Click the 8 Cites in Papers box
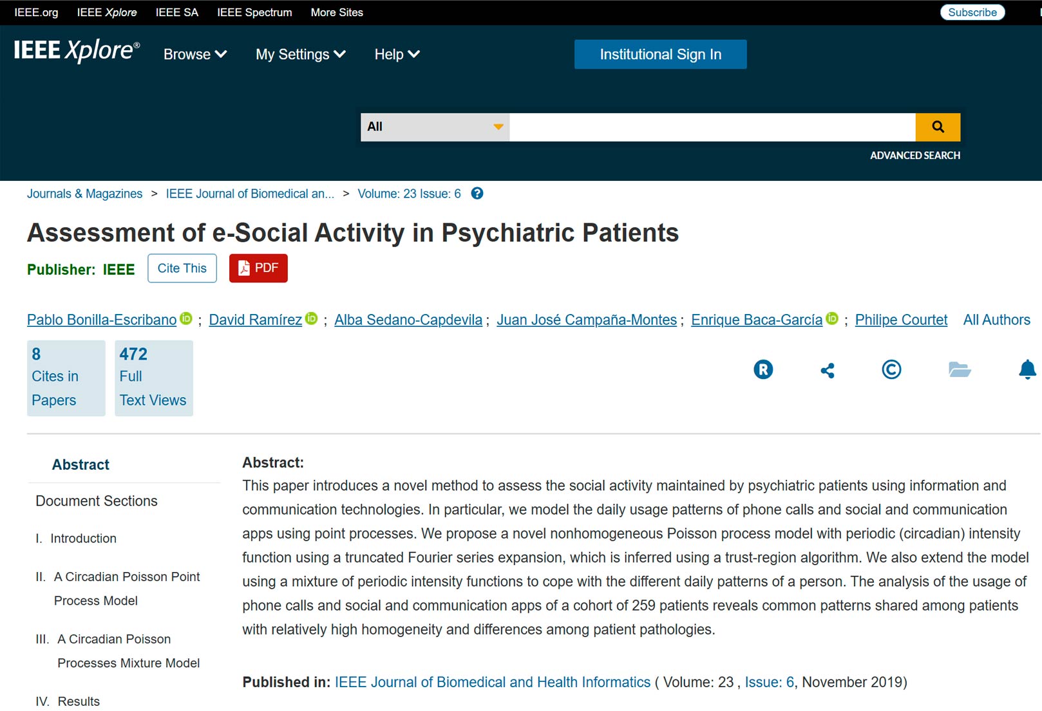This screenshot has height=711, width=1042. coord(66,378)
